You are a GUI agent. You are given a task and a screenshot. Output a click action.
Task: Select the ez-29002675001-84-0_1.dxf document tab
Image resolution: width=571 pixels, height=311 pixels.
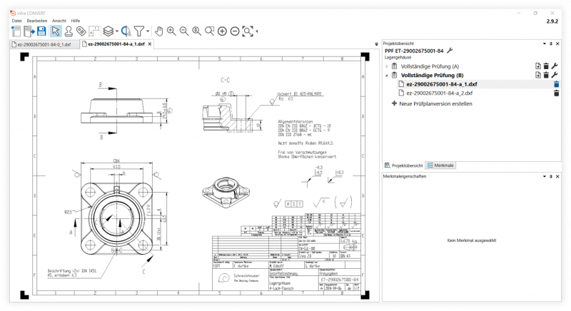(x=44, y=44)
